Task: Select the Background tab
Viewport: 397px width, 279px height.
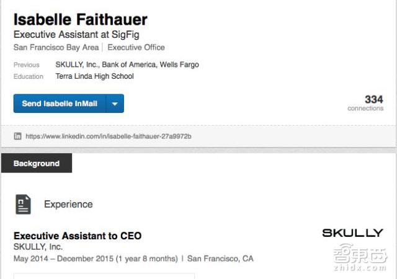Action: [37, 164]
